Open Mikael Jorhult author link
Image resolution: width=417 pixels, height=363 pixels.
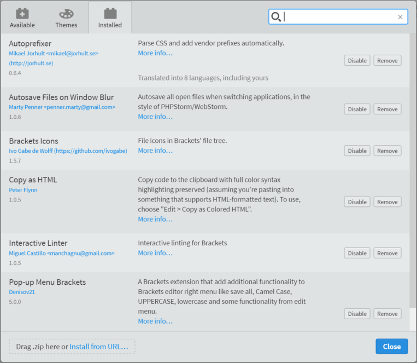(54, 58)
